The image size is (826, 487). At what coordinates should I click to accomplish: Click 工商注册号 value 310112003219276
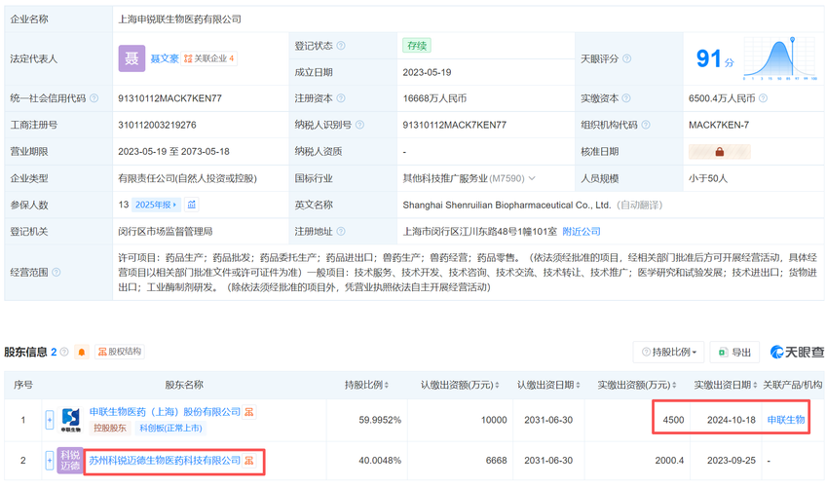point(157,125)
